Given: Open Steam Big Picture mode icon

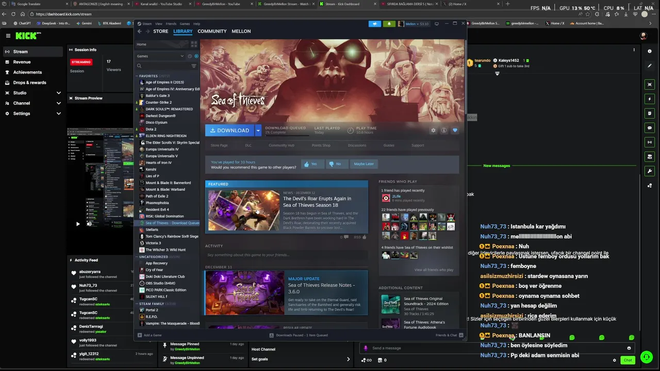Looking at the screenshot, I should (x=437, y=24).
